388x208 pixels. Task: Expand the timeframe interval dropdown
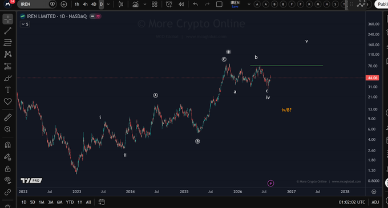(x=108, y=4)
